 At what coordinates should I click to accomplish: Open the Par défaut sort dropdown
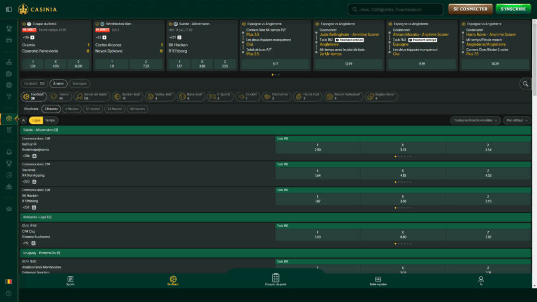[x=517, y=120]
